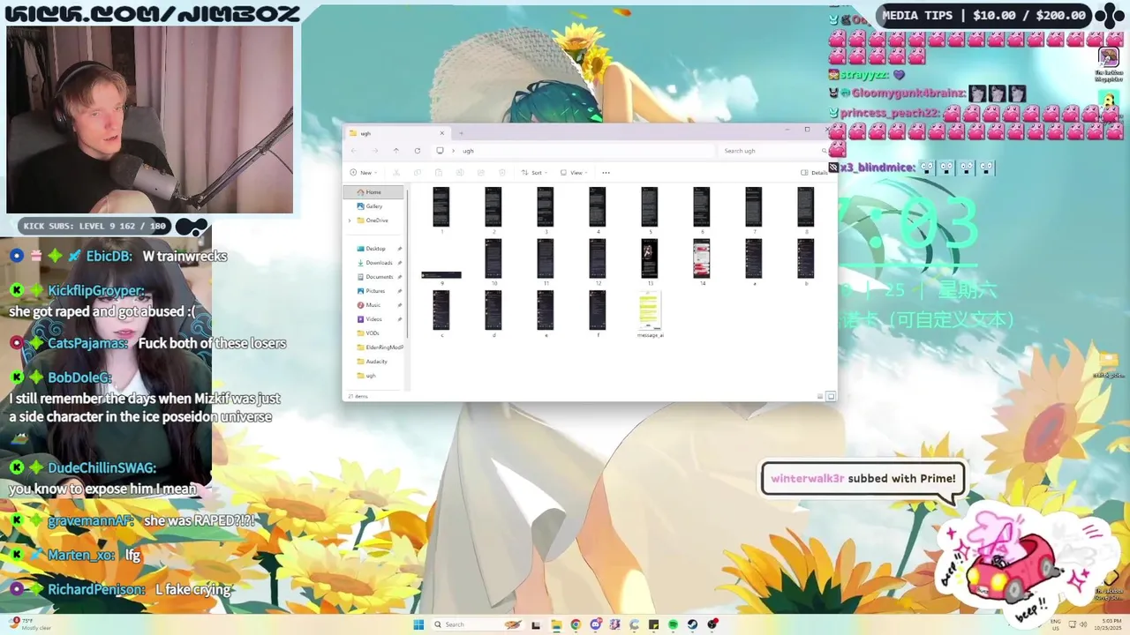Click the Copy icon in the toolbar
The image size is (1130, 635).
pyautogui.click(x=418, y=173)
